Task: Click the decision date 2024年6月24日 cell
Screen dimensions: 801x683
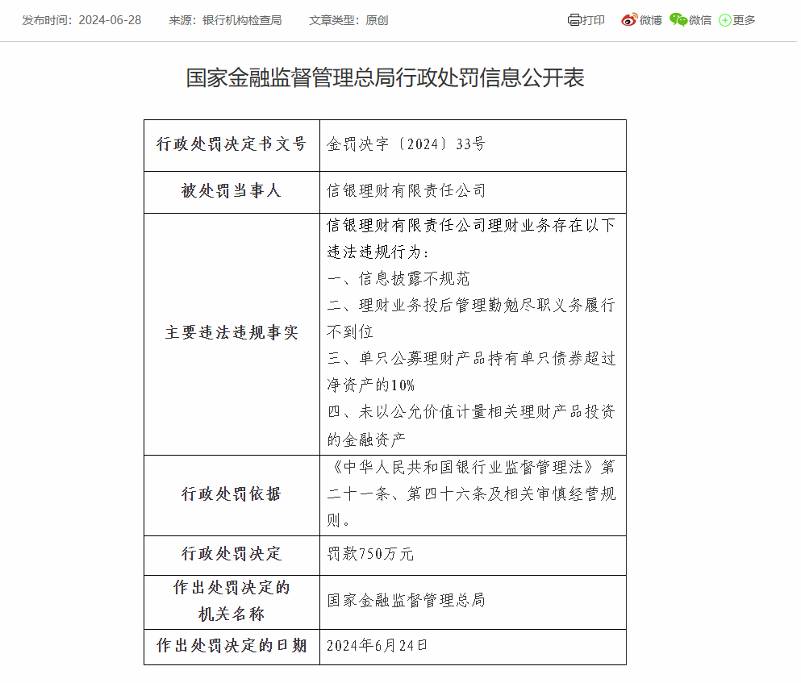Action: [377, 645]
